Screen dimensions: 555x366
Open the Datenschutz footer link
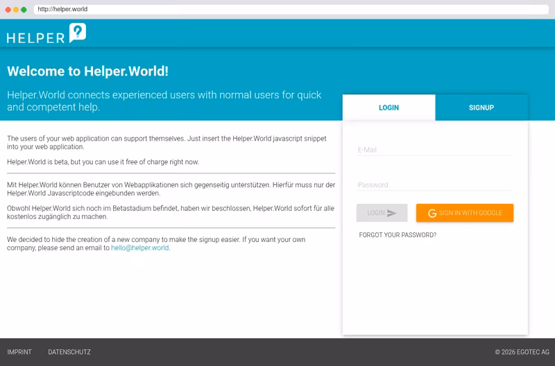click(69, 352)
